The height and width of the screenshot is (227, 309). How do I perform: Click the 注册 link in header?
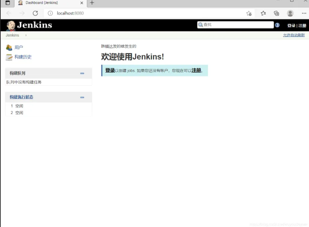pyautogui.click(x=302, y=26)
